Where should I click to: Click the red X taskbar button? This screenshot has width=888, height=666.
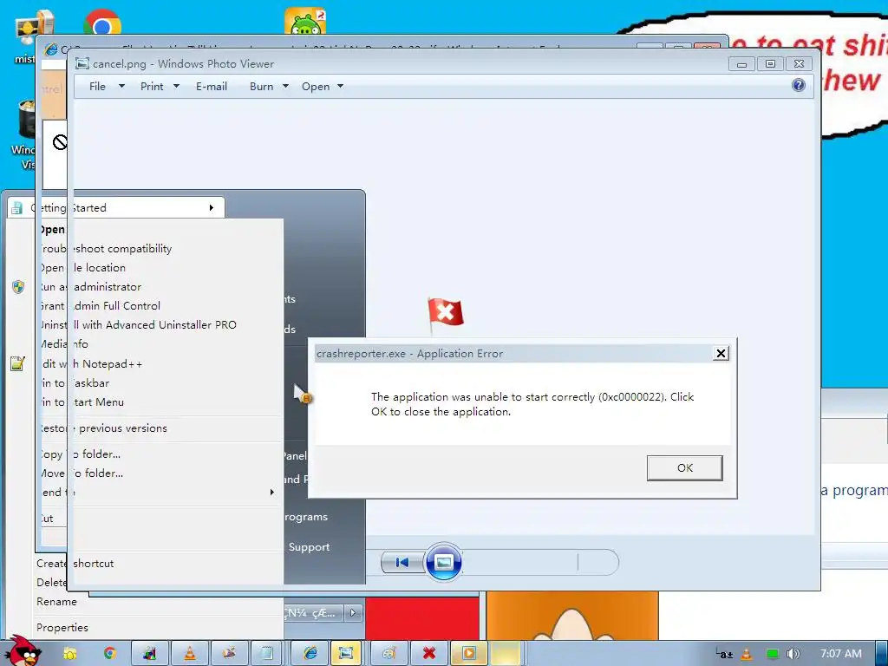[x=428, y=654]
